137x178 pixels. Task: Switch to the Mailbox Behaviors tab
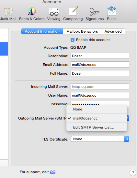(82, 31)
